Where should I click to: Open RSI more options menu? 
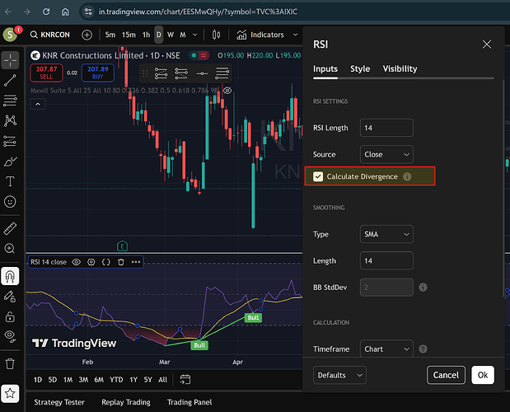[136, 262]
